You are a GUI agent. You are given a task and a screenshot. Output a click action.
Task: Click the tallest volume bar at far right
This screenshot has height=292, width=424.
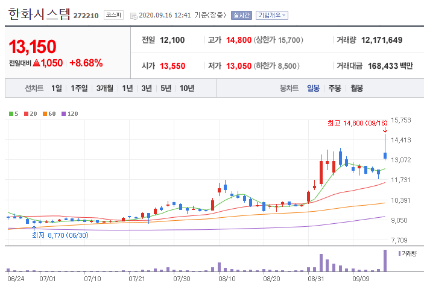385,261
